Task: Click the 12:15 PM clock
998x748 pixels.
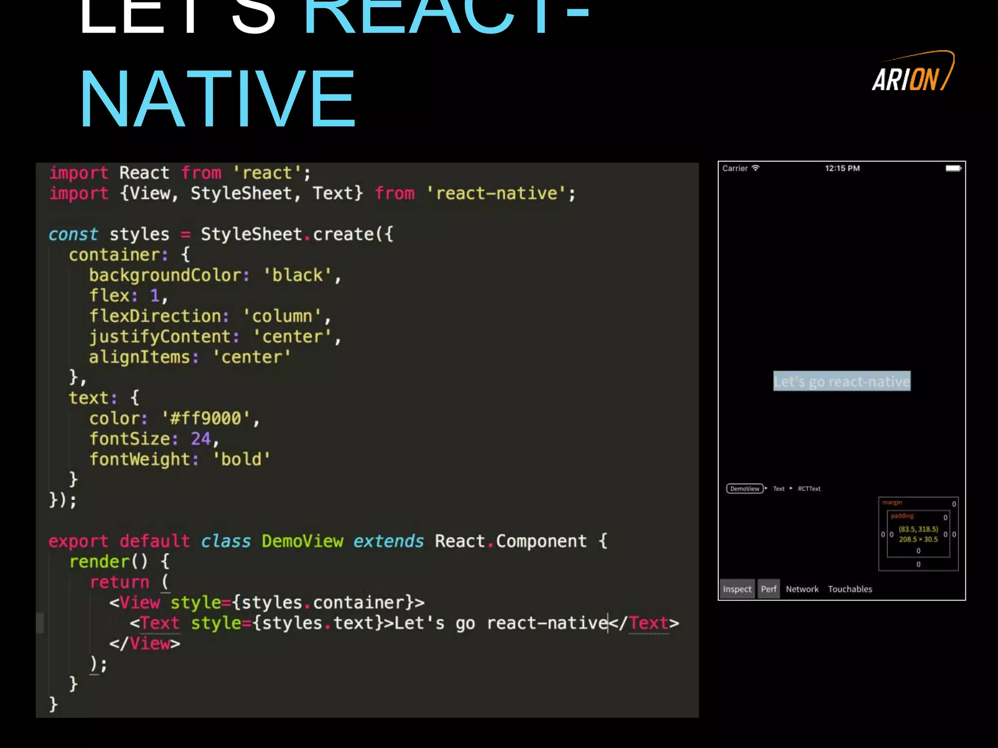Action: tap(842, 168)
